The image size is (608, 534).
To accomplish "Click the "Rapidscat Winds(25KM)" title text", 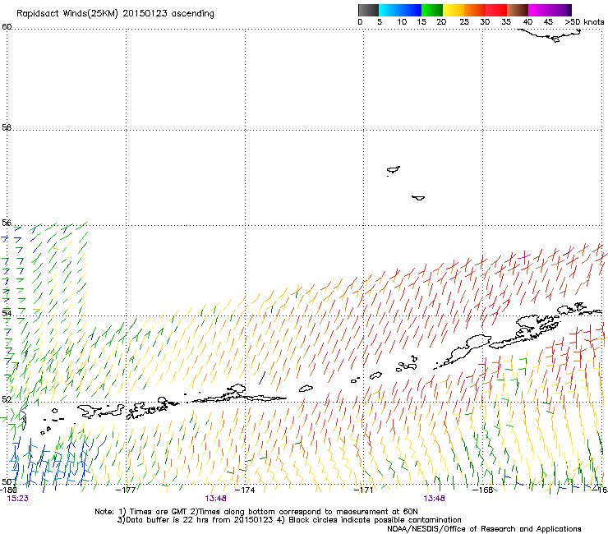I will pos(67,14).
